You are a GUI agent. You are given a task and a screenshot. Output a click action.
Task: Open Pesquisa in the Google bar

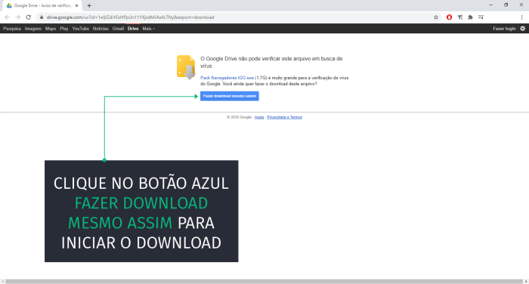point(12,29)
